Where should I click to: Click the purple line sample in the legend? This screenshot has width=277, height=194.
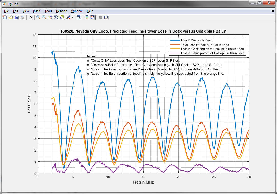point(175,53)
